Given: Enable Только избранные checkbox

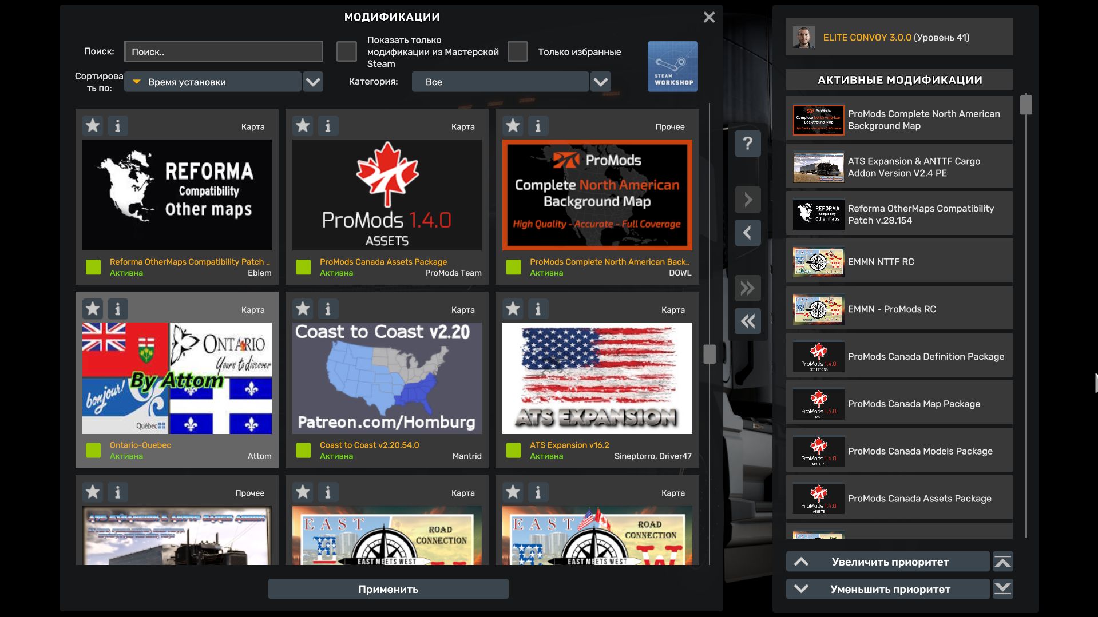Looking at the screenshot, I should click(x=518, y=51).
